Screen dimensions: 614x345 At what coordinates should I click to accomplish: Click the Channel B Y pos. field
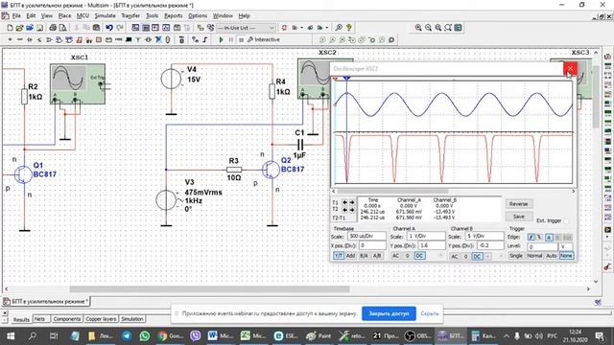[490, 245]
